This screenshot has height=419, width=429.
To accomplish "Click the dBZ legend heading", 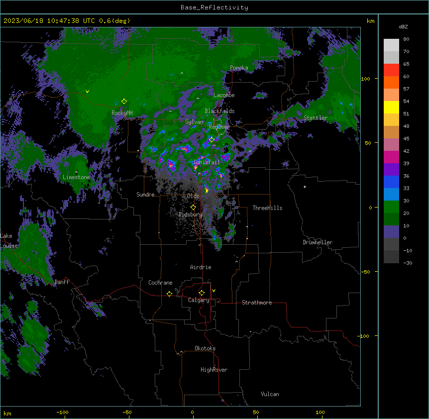I will pyautogui.click(x=403, y=26).
